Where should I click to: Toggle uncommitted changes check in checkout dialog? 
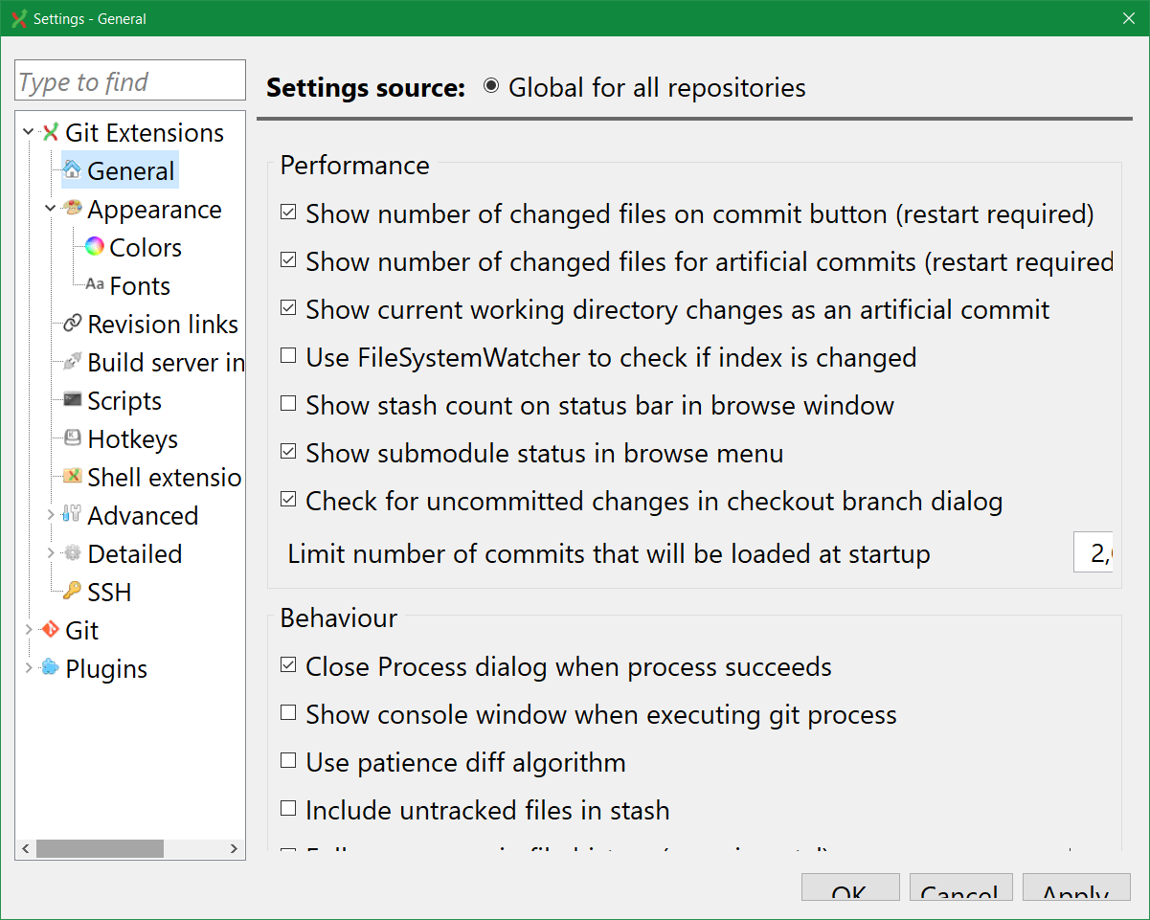288,500
